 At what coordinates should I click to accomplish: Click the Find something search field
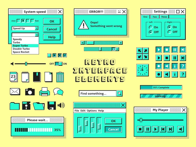click(x=98, y=93)
